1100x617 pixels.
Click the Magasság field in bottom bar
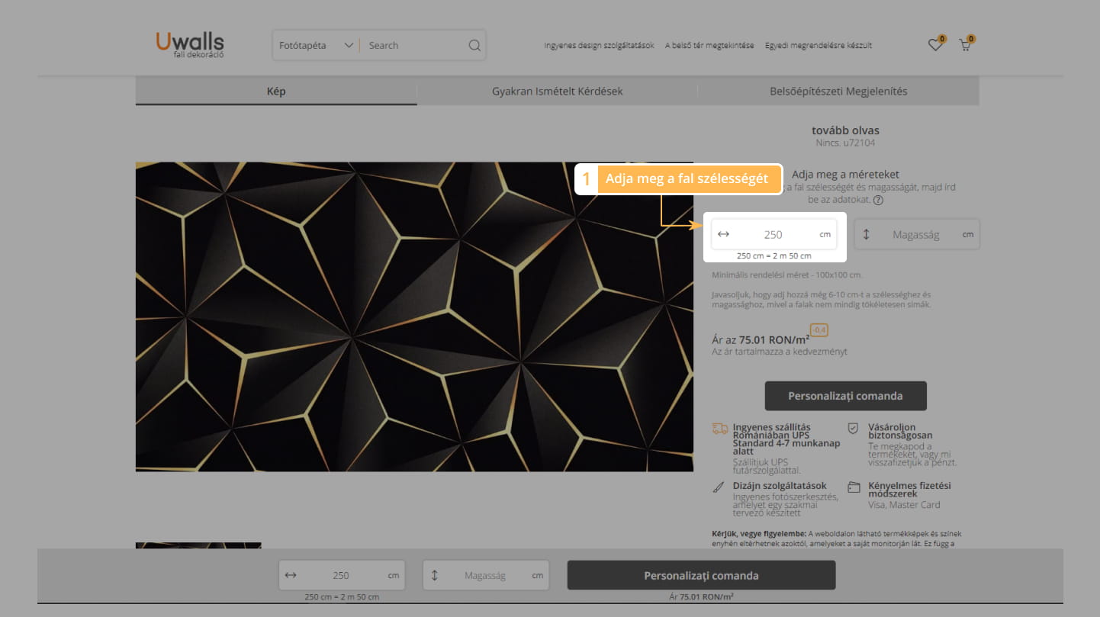[485, 576]
